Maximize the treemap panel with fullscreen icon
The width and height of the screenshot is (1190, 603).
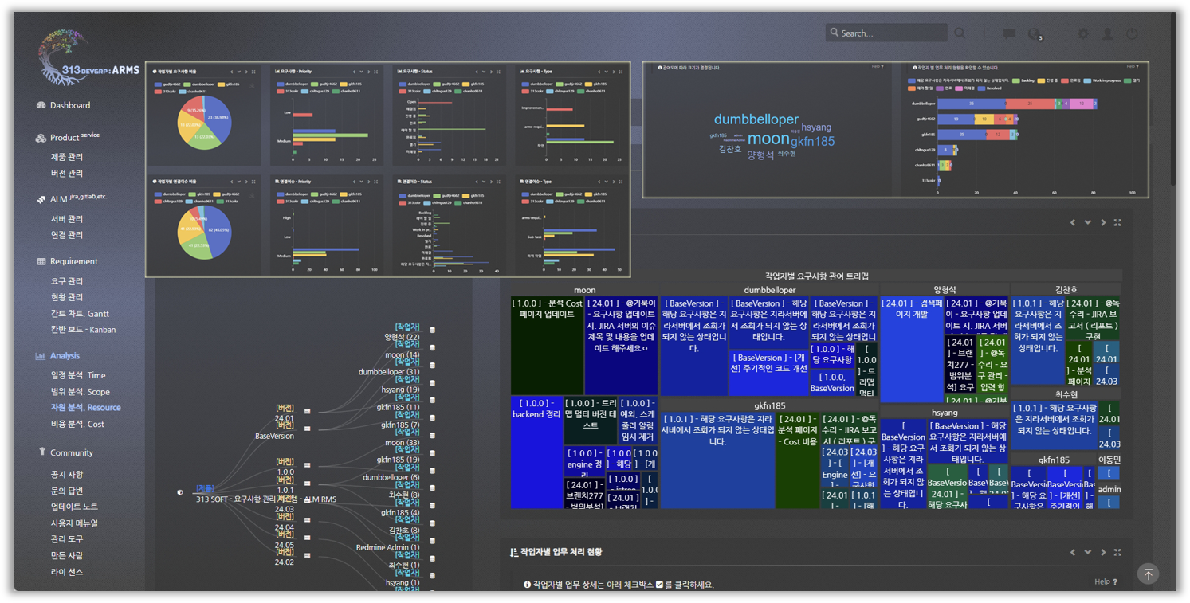1117,223
